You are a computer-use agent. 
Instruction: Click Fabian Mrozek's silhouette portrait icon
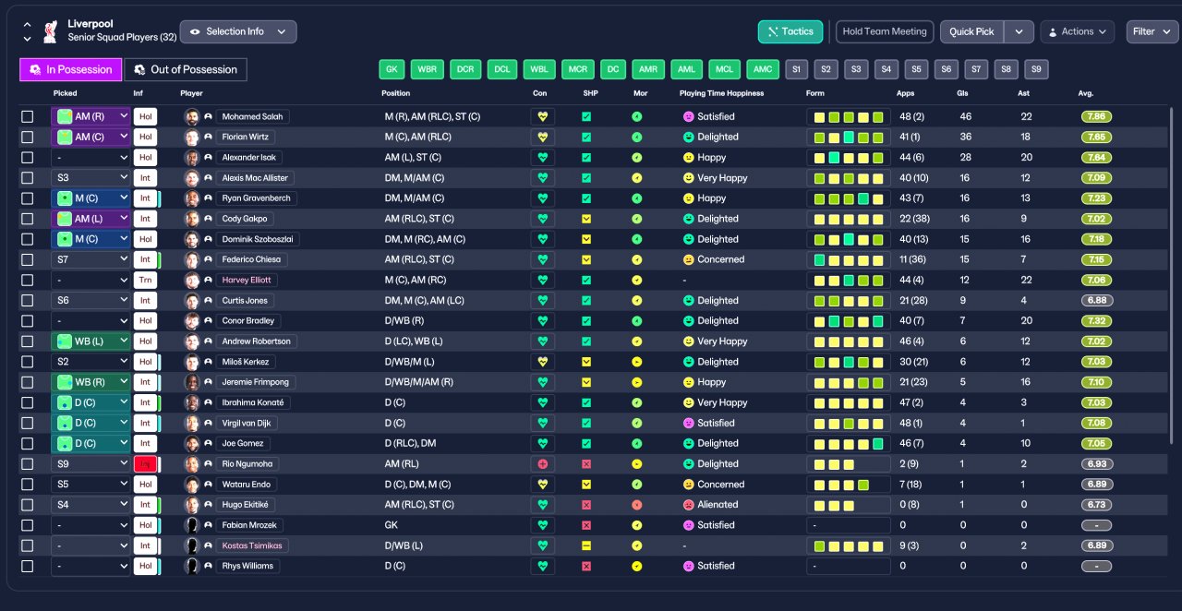[192, 525]
